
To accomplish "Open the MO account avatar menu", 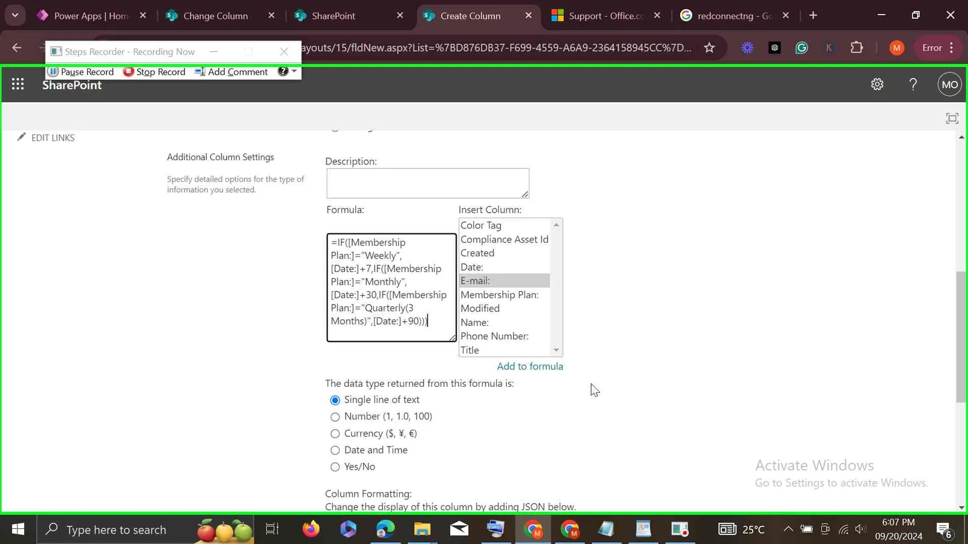I will tap(949, 85).
